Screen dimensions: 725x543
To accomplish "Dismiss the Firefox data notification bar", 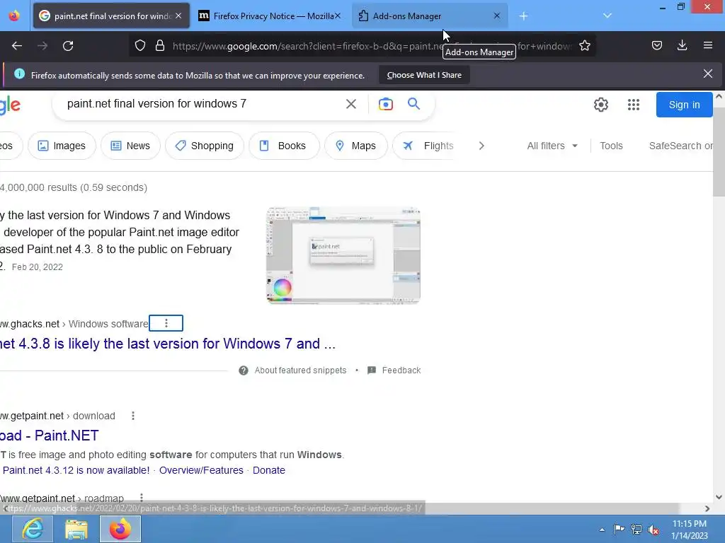I will (708, 74).
